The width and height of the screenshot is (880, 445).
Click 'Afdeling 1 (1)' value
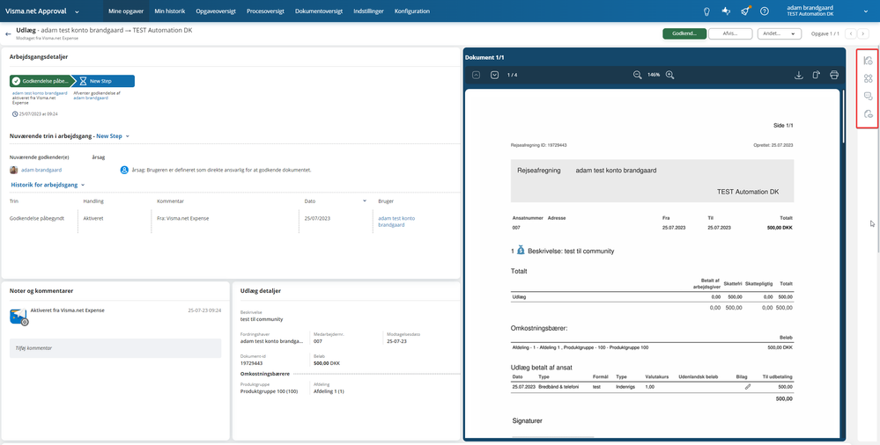tap(329, 391)
